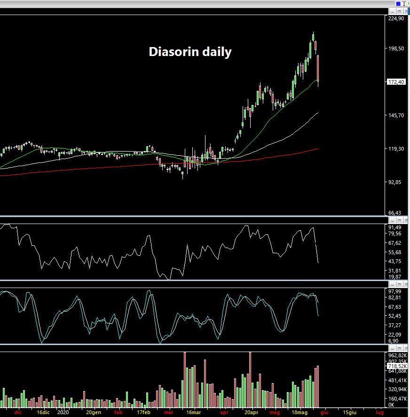Minimize the stochastic panel (97,99 scale)
Image resolution: width=410 pixels, height=417 pixels.
392,284
